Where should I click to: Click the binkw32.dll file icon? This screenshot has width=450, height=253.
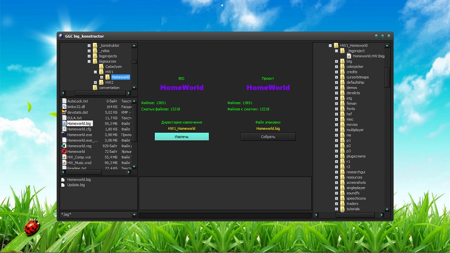pyautogui.click(x=64, y=107)
